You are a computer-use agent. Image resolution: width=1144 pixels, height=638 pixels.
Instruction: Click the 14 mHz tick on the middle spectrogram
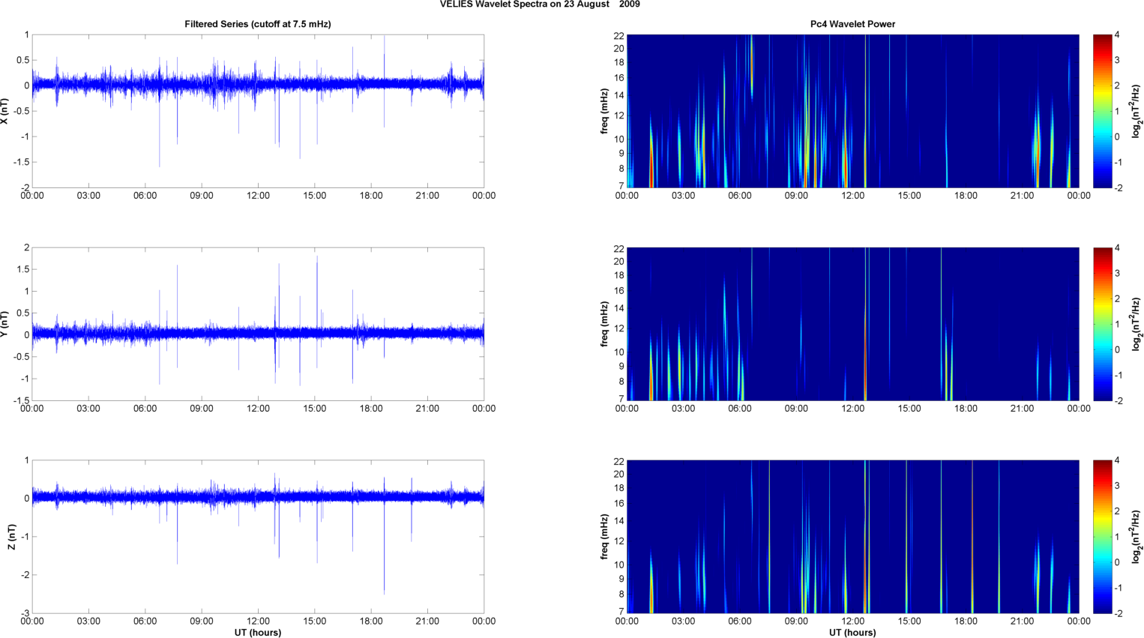pyautogui.click(x=619, y=308)
